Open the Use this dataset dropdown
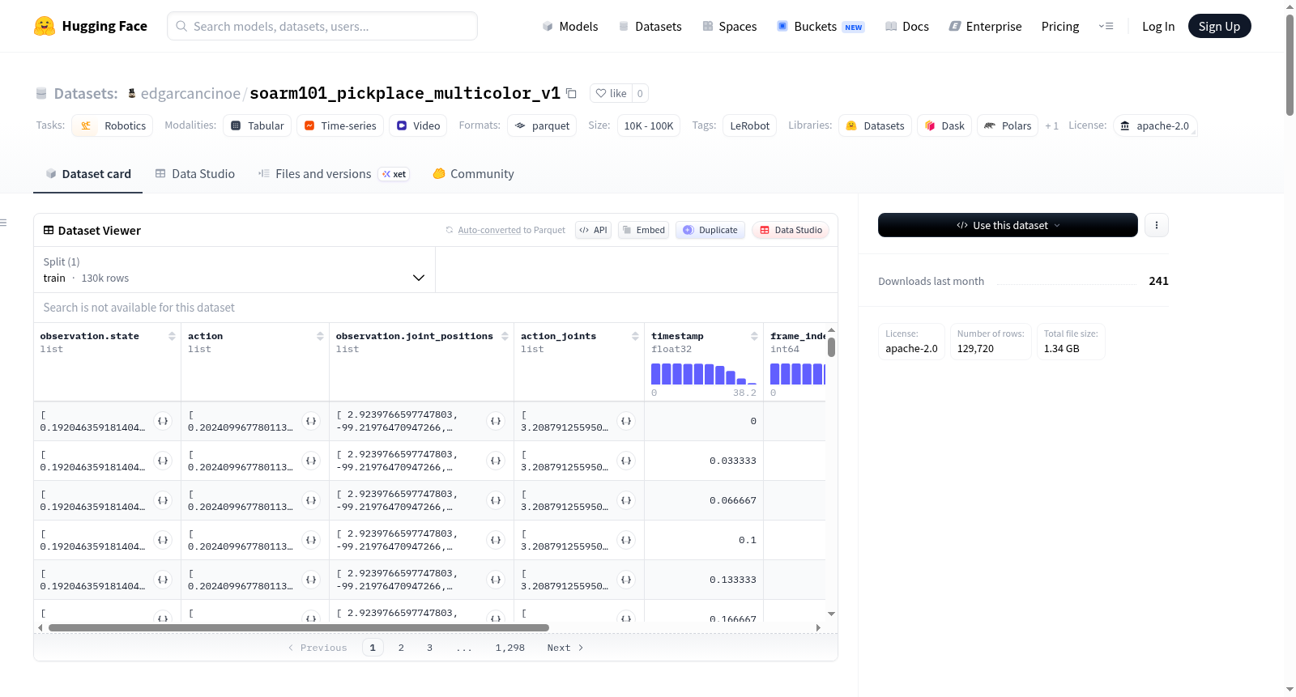Screen dimensions: 1296x697 tap(1008, 225)
